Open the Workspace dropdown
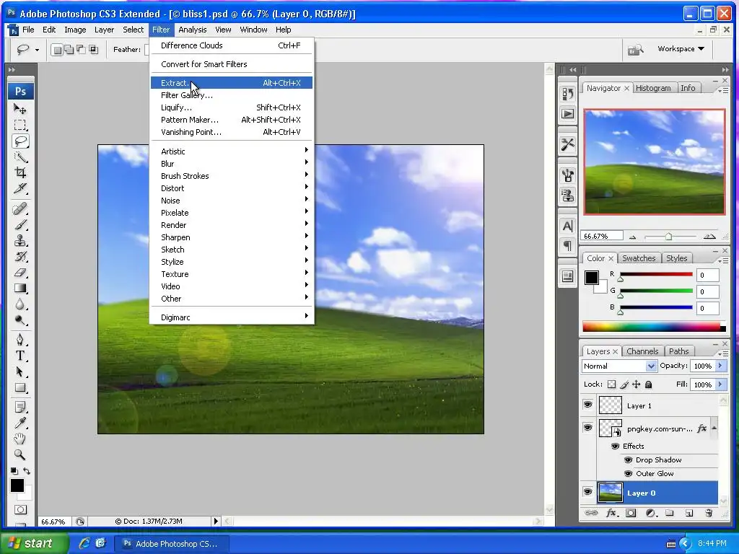The height and width of the screenshot is (554, 739). [x=681, y=49]
